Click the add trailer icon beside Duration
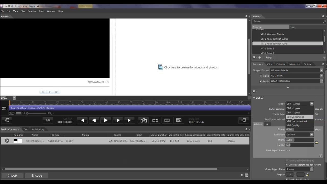This screenshot has width=327, height=184. click(x=244, y=120)
